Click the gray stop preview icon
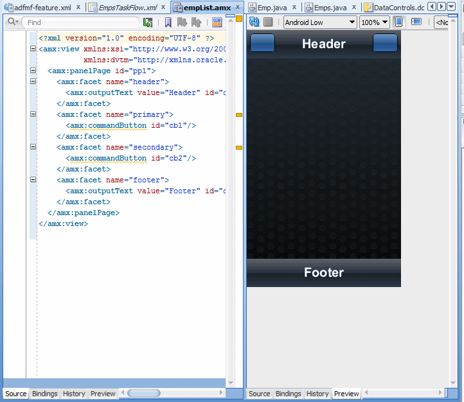 pos(268,22)
